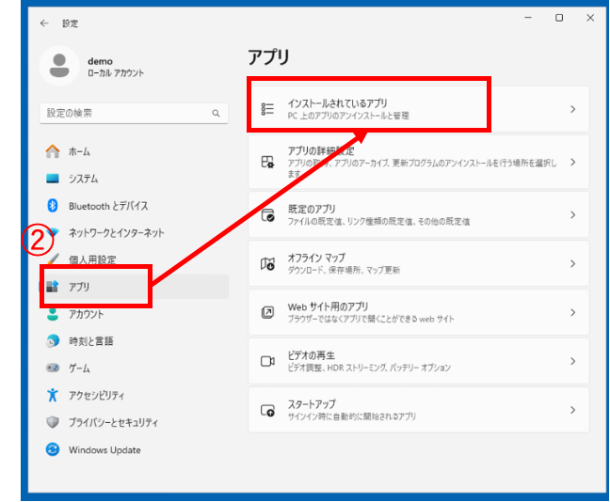610x502 pixels.
Task: Click the search magnifier icon
Action: pos(217,113)
